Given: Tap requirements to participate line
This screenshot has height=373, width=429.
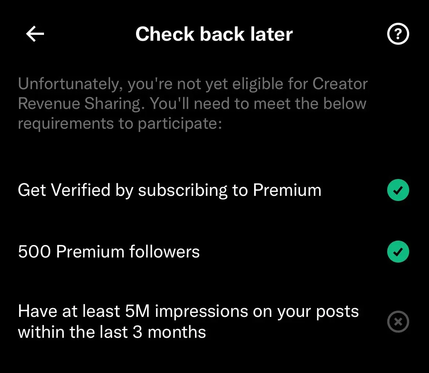Looking at the screenshot, I should 120,124.
